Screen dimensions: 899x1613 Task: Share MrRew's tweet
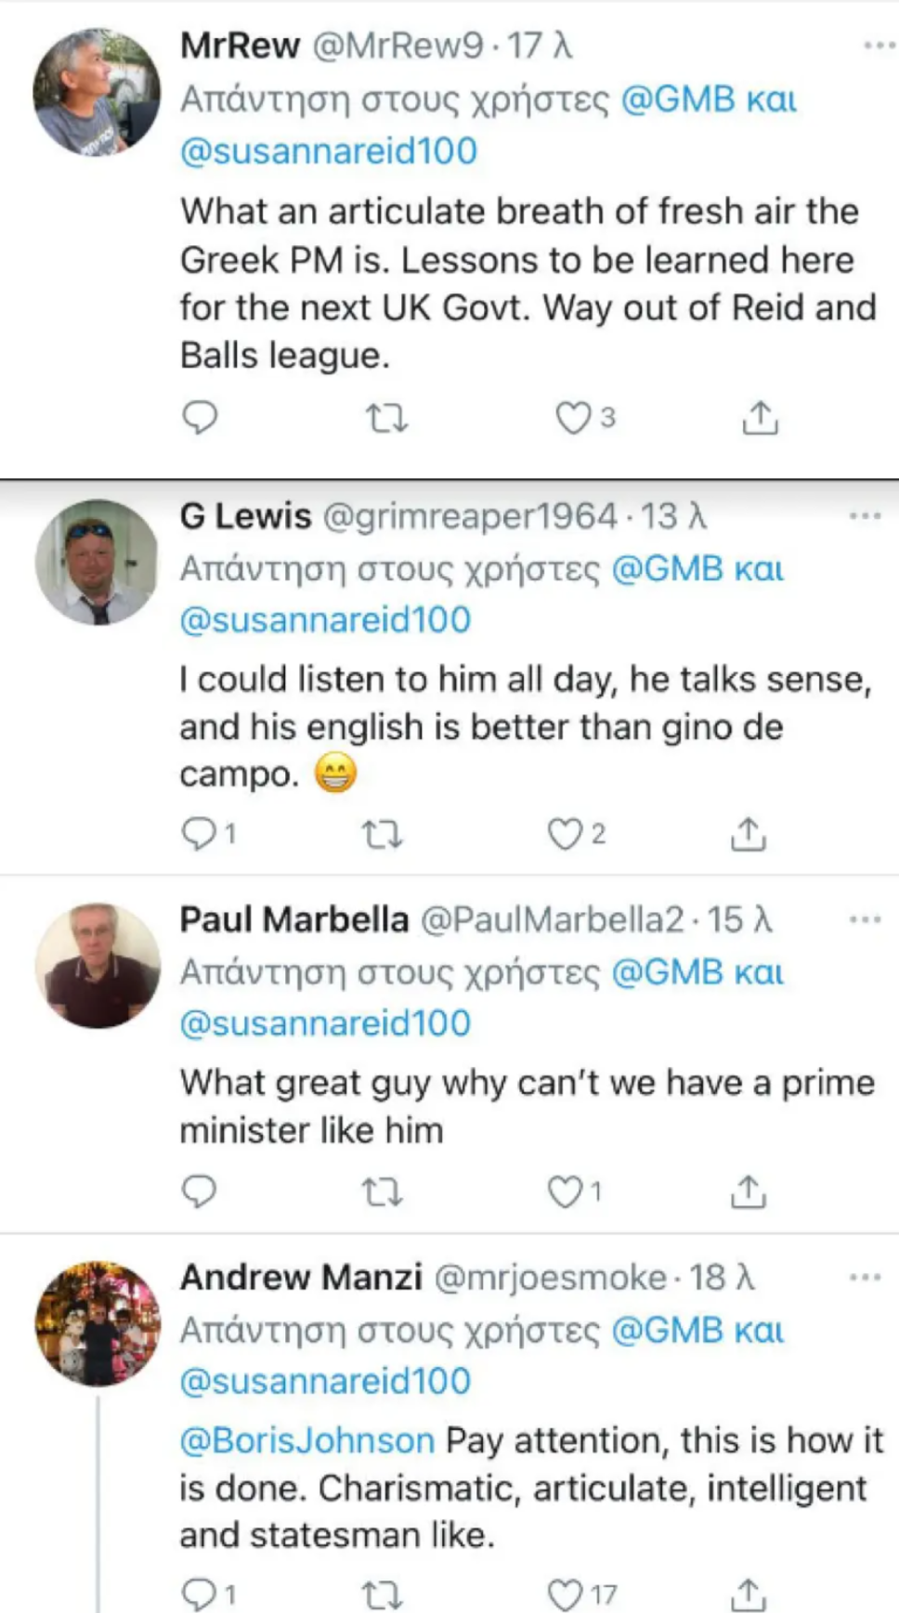click(x=760, y=419)
